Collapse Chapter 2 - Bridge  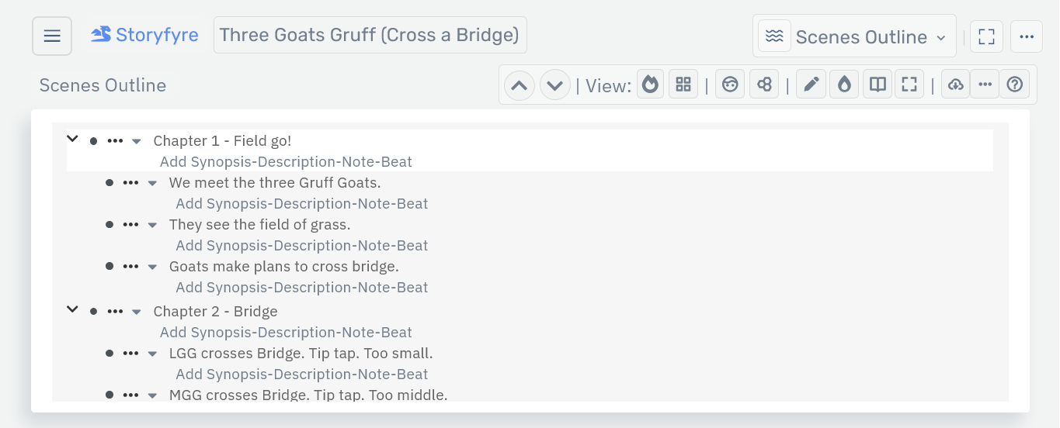coord(73,309)
